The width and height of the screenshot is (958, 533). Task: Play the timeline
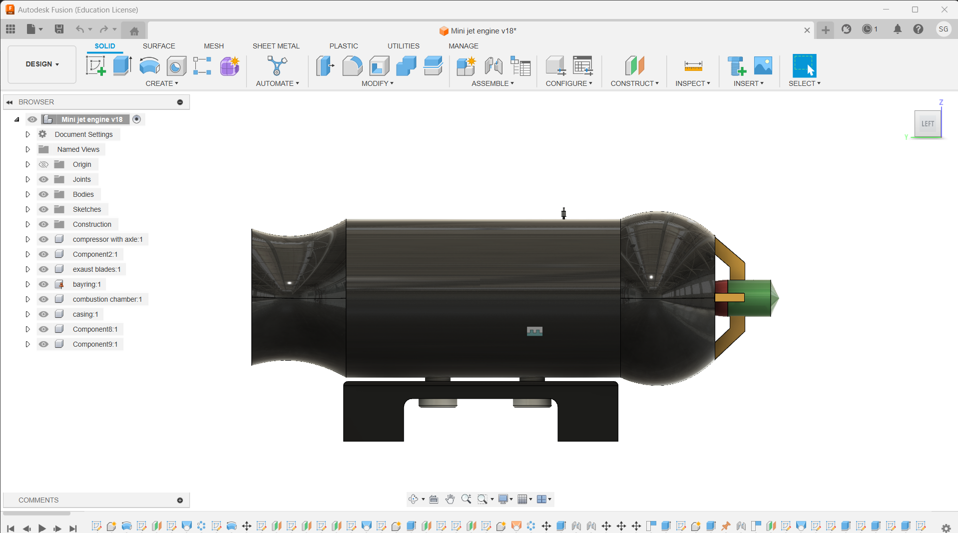click(x=42, y=528)
